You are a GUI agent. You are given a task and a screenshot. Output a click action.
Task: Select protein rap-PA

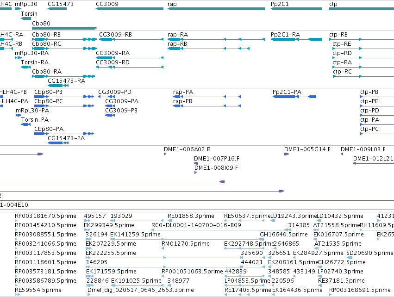tap(183, 92)
